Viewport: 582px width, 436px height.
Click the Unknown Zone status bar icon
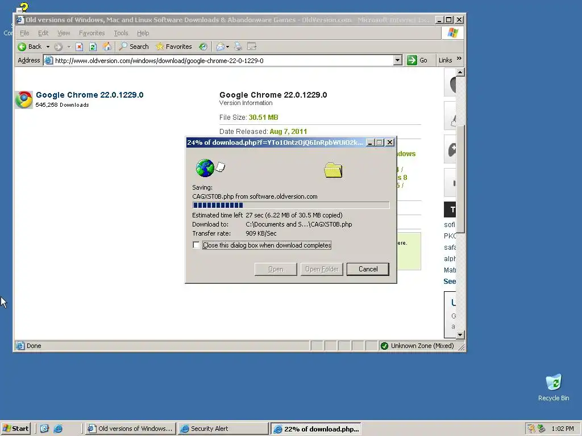click(x=385, y=346)
